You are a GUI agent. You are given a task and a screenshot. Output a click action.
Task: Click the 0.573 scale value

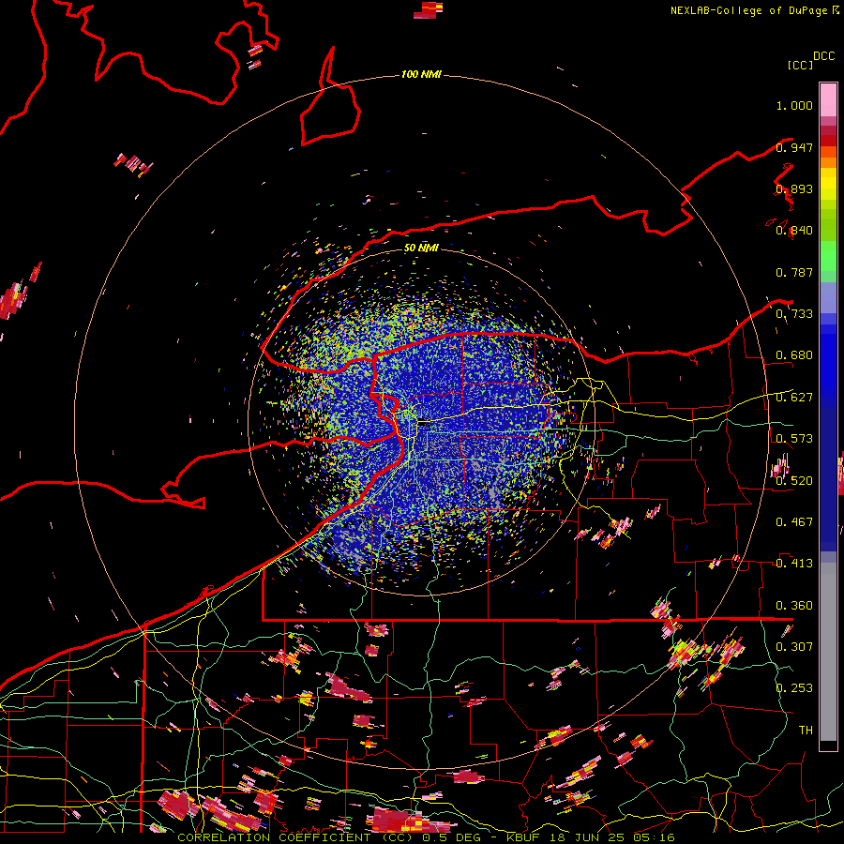coord(794,439)
